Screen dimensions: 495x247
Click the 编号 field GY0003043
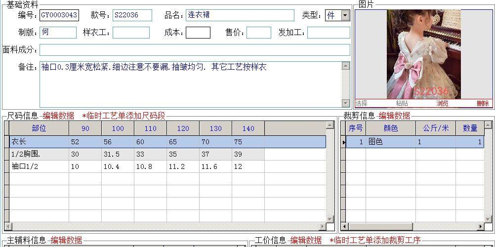tap(59, 15)
